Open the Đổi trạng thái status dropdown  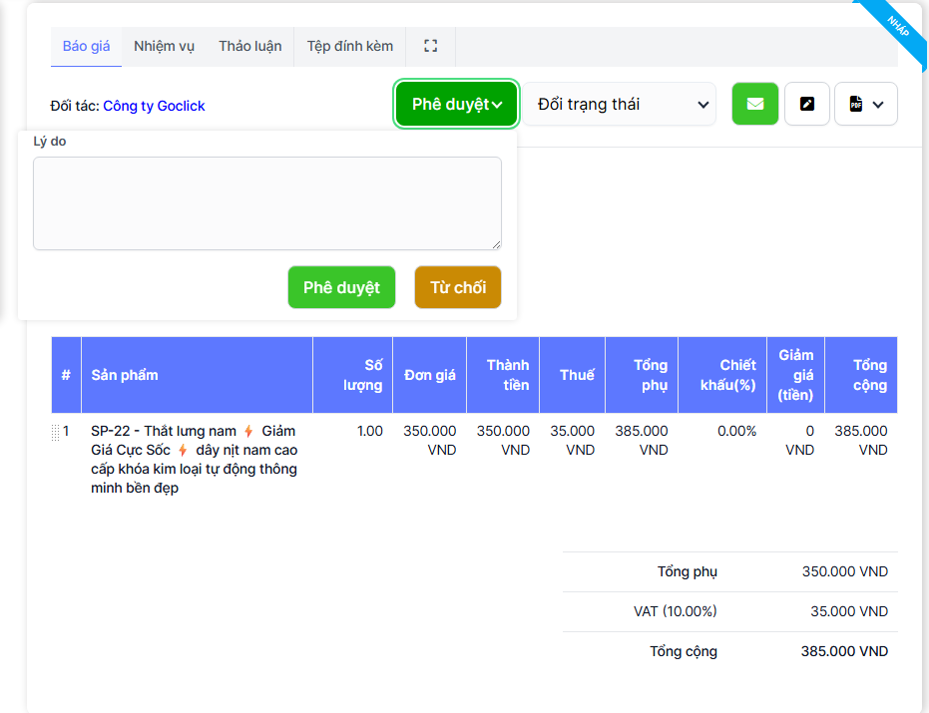tap(621, 104)
